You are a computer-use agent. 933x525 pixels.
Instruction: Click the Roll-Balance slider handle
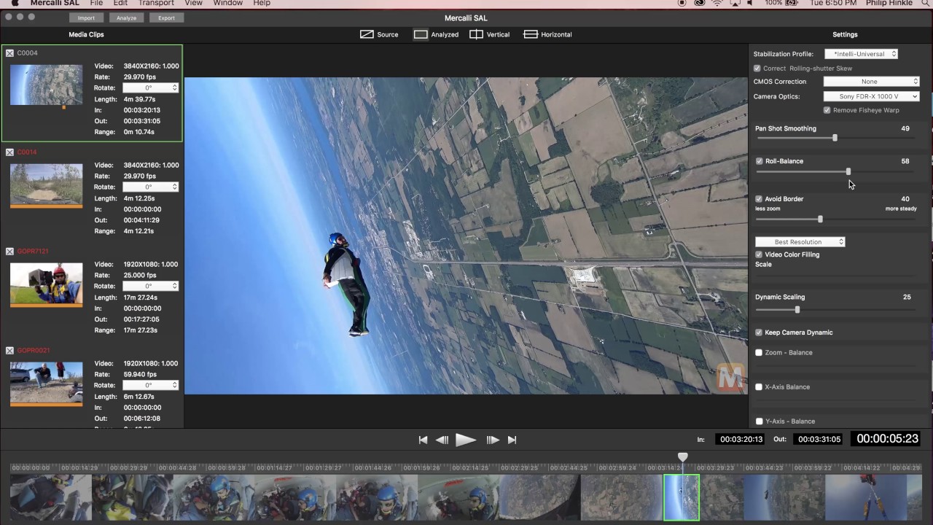(x=848, y=172)
